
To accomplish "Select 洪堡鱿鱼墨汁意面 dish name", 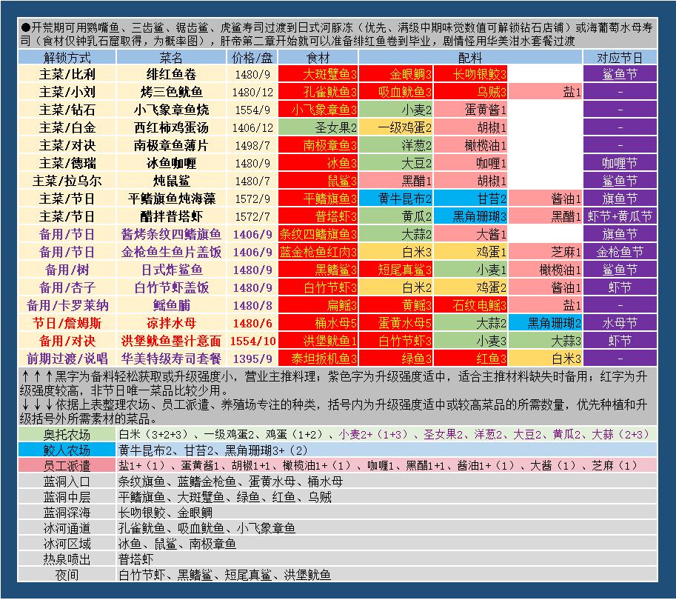I will pyautogui.click(x=171, y=341).
